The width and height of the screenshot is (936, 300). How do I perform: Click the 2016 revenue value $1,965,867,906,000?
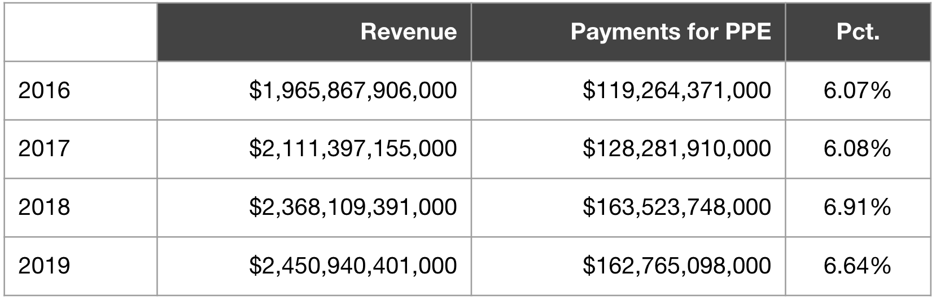(353, 90)
